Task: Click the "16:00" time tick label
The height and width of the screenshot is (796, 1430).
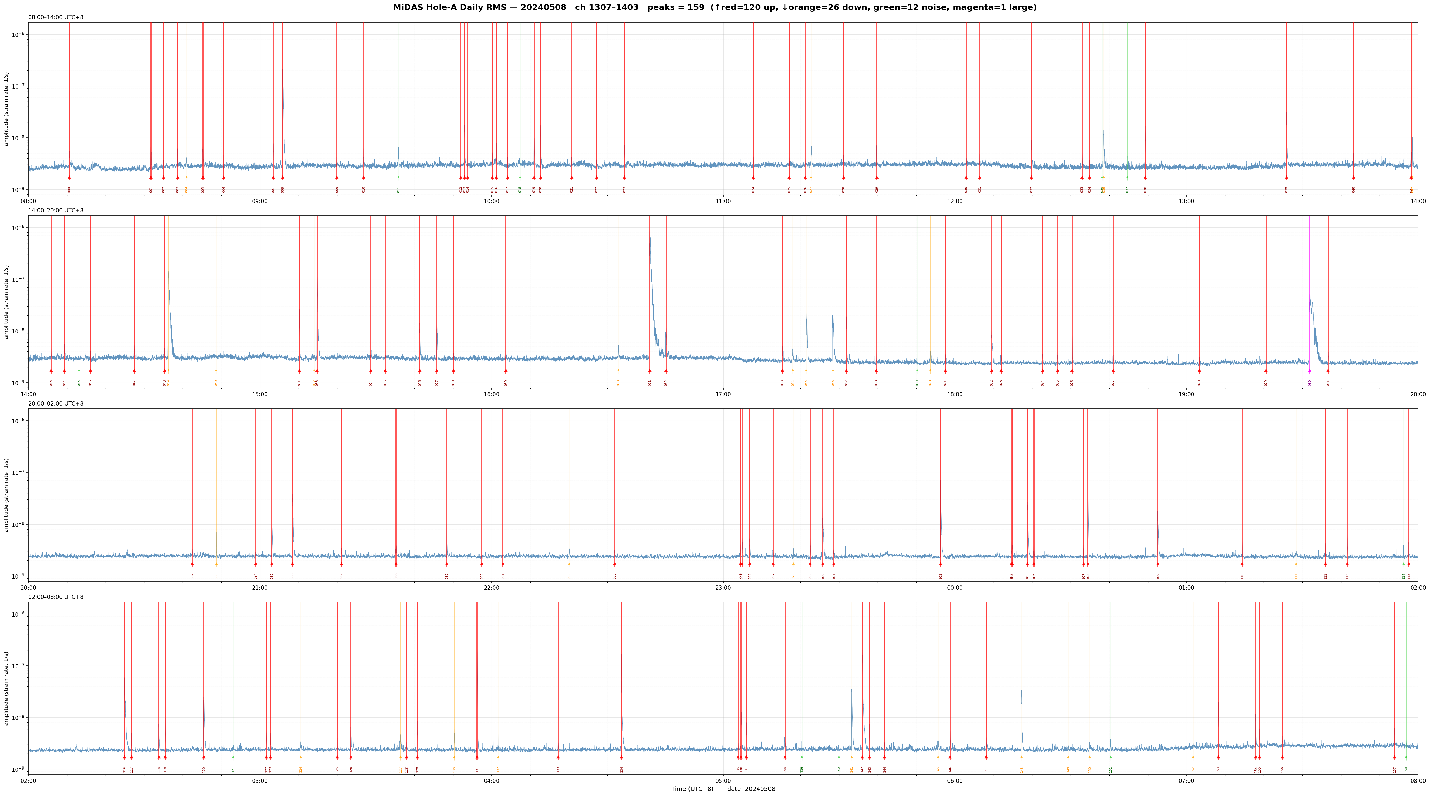Action: [x=491, y=394]
